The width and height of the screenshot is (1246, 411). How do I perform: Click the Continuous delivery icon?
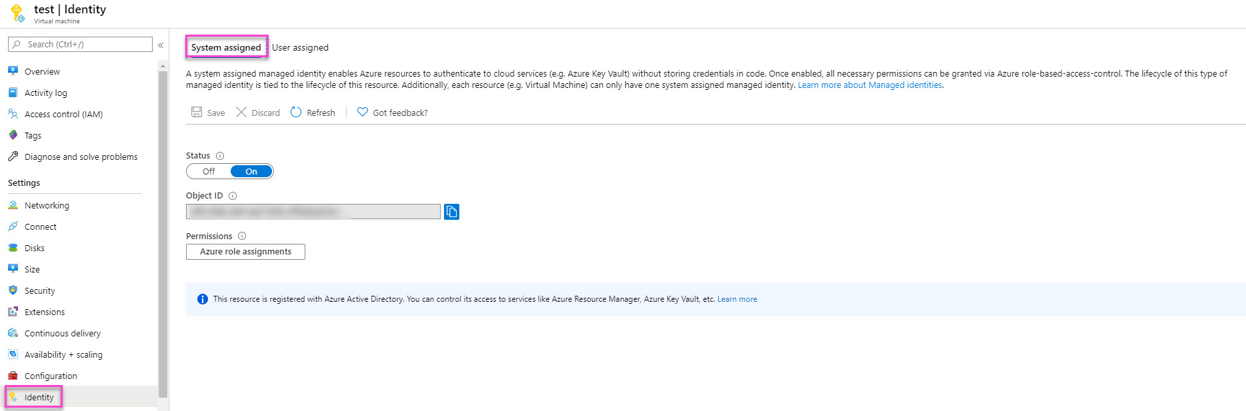(13, 333)
